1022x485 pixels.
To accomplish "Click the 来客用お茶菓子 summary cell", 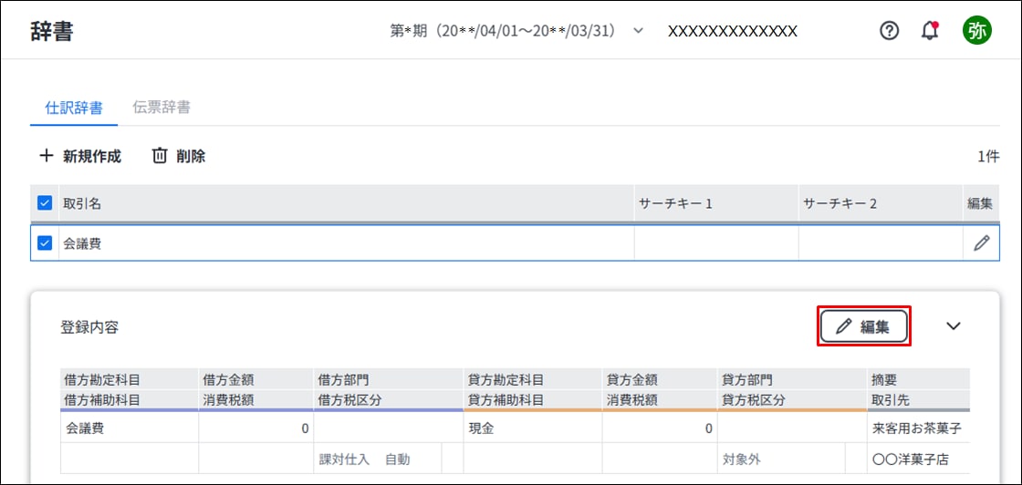I will pos(917,428).
